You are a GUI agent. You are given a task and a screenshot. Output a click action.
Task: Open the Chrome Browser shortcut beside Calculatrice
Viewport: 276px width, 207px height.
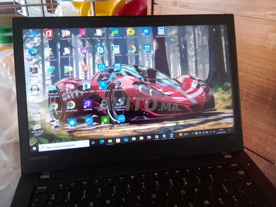132,50
